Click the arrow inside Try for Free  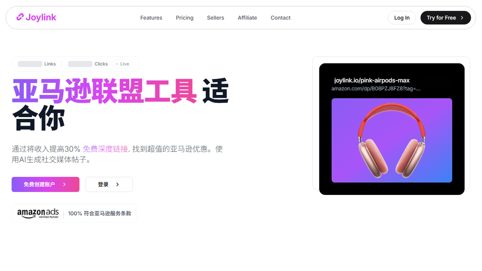(x=462, y=18)
